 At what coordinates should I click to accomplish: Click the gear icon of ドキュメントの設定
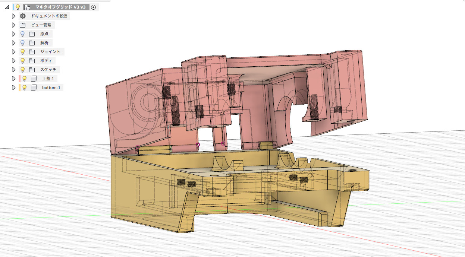(23, 16)
